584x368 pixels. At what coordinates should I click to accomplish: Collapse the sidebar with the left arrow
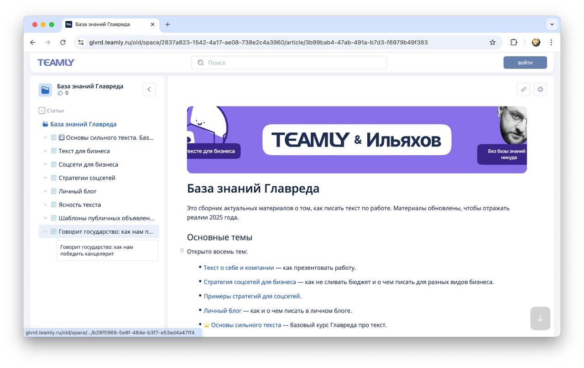149,89
